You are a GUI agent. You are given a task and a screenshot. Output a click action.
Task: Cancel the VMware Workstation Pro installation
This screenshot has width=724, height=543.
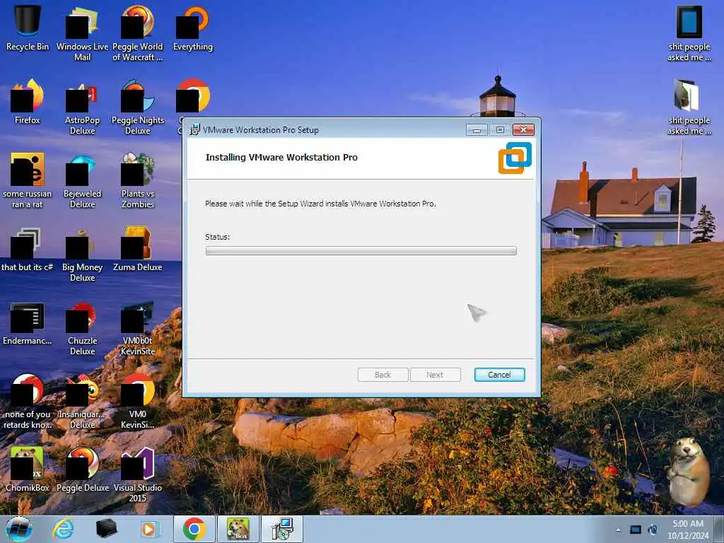point(500,375)
